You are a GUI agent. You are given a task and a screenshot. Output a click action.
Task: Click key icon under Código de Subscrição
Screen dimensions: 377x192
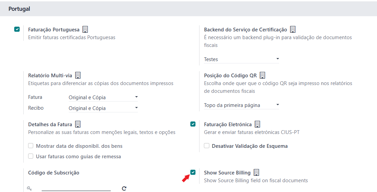pyautogui.click(x=29, y=188)
